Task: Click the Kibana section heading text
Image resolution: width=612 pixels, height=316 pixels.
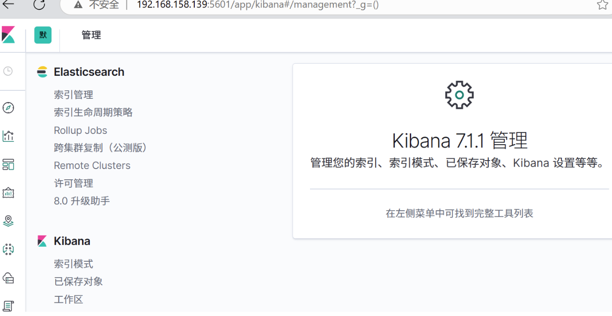Action: coord(72,241)
